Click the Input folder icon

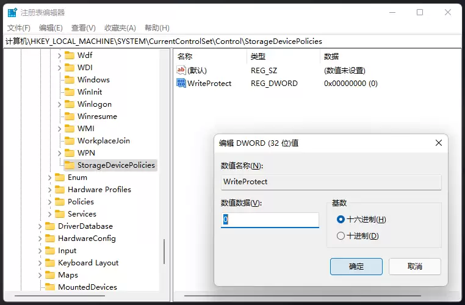pyautogui.click(x=50, y=251)
